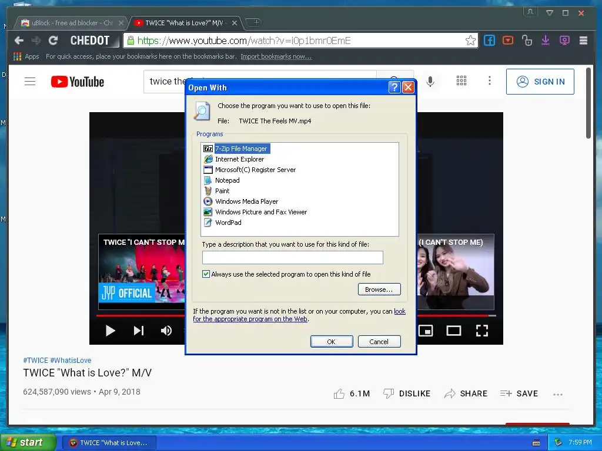602x451 pixels.
Task: Click the #TWICE hashtag link
Action: (x=36, y=360)
